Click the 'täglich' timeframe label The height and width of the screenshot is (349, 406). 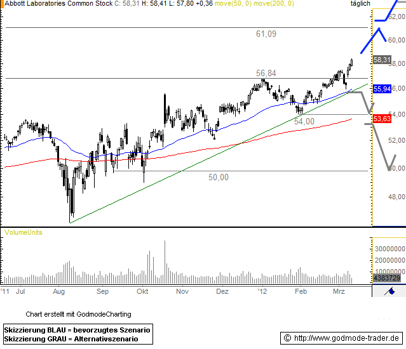coord(360,4)
